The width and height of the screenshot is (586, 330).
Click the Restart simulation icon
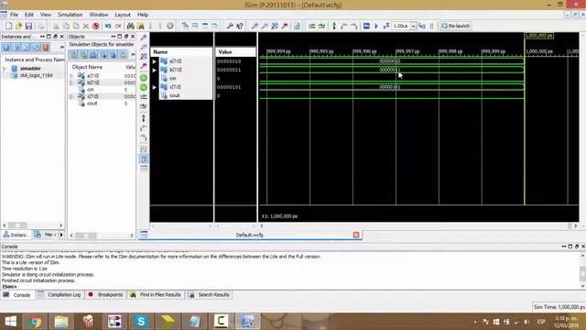(x=366, y=26)
